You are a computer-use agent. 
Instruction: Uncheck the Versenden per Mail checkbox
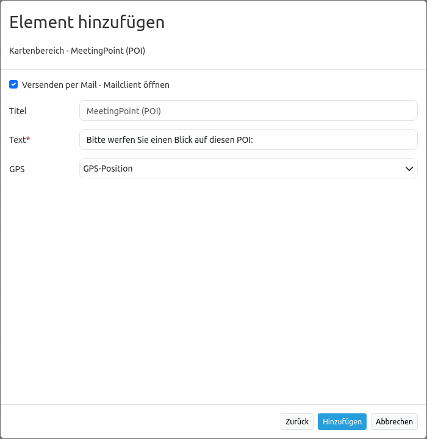coord(13,85)
